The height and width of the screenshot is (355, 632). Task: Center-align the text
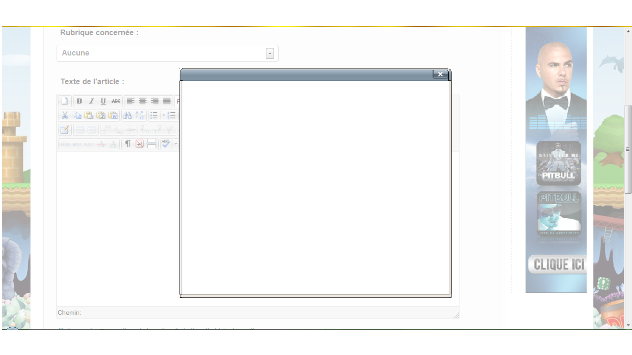[x=143, y=101]
